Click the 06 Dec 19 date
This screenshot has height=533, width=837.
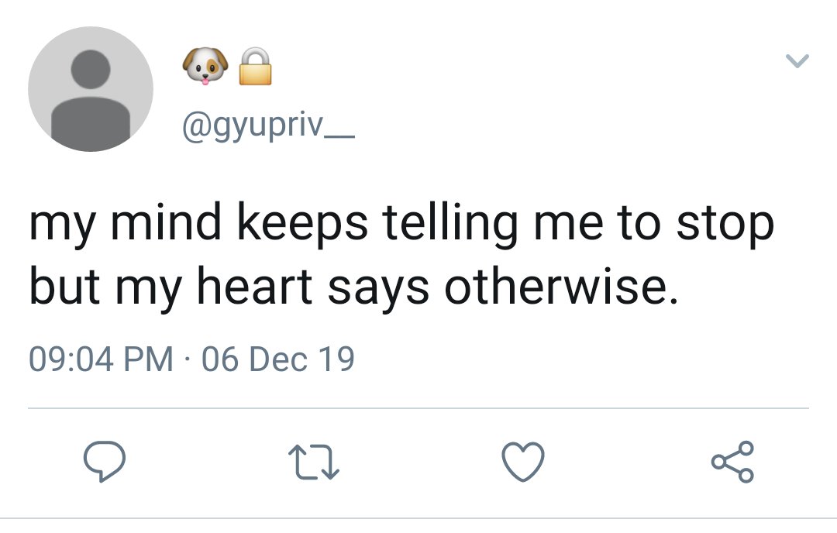pyautogui.click(x=278, y=359)
